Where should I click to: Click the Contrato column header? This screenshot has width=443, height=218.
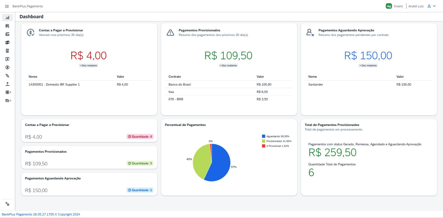[x=175, y=77]
